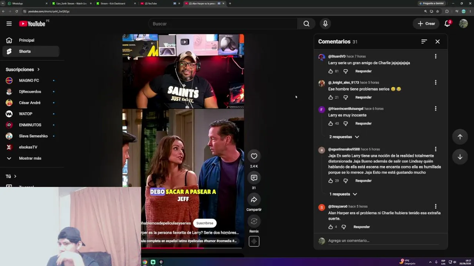Open the elxokasTV subscription channel

point(30,147)
